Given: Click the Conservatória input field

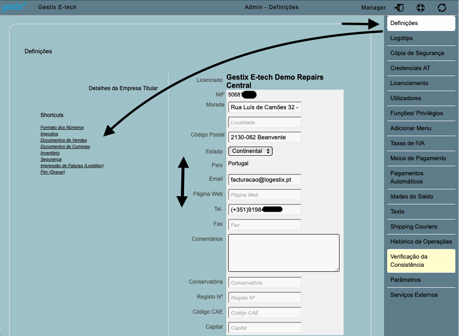Looking at the screenshot, I should pos(264,283).
